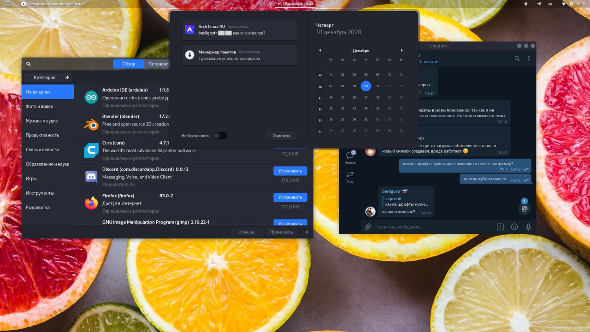
Task: Click the Telegram tray icon in top panel
Action: (538, 4)
